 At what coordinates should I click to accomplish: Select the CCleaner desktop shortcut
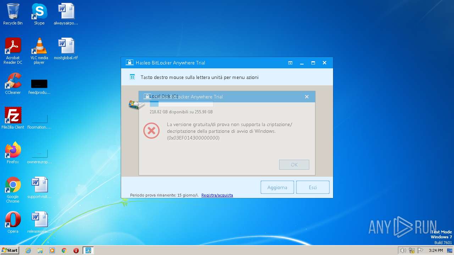pos(13,84)
